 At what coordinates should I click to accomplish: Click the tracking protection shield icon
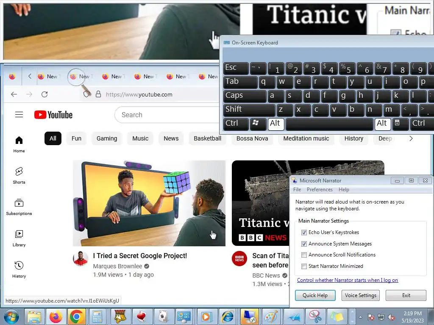pos(86,94)
